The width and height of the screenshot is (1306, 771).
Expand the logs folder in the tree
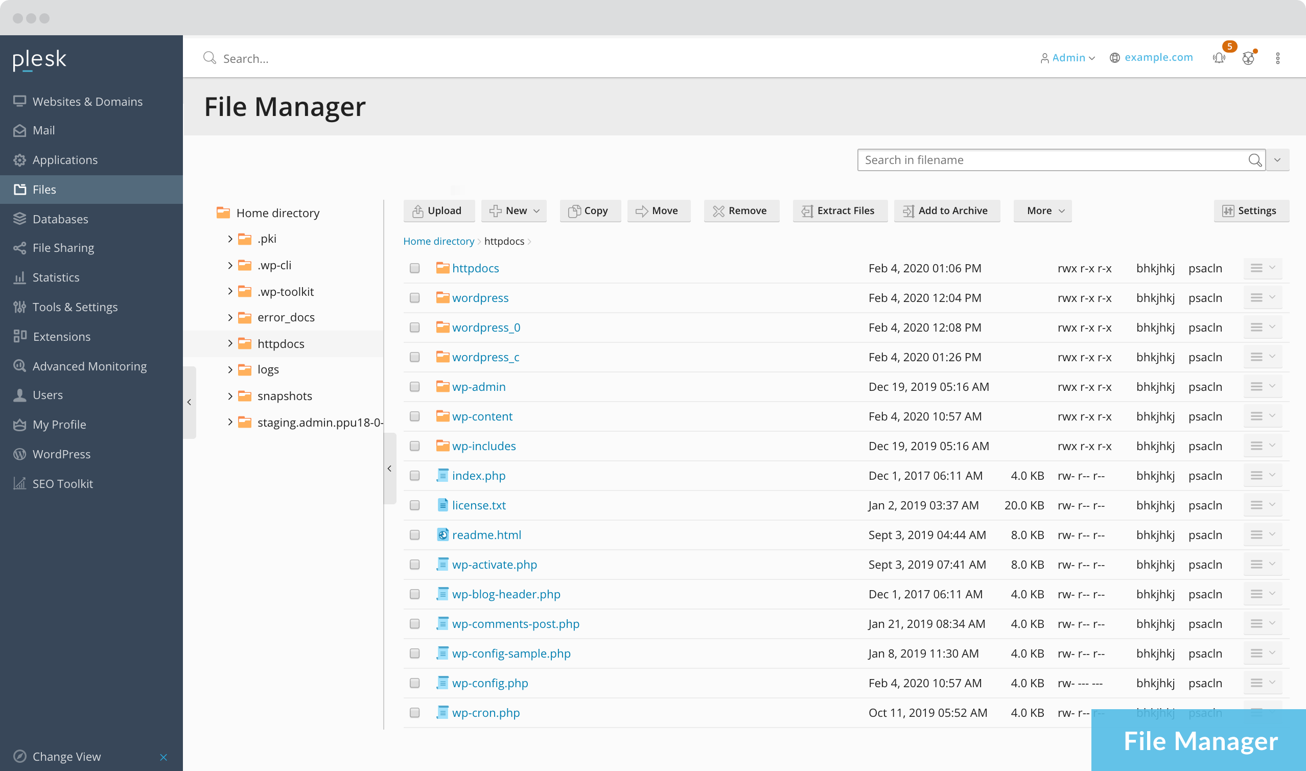click(x=230, y=369)
